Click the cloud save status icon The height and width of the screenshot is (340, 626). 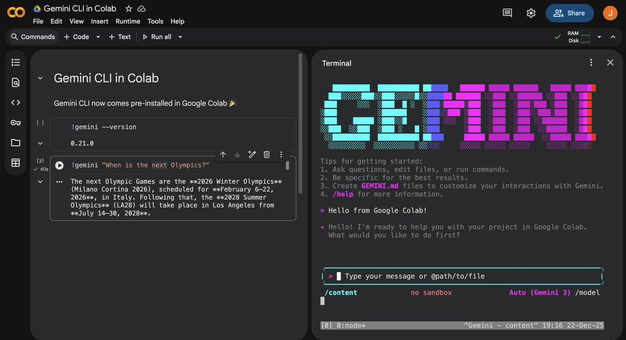pos(142,8)
